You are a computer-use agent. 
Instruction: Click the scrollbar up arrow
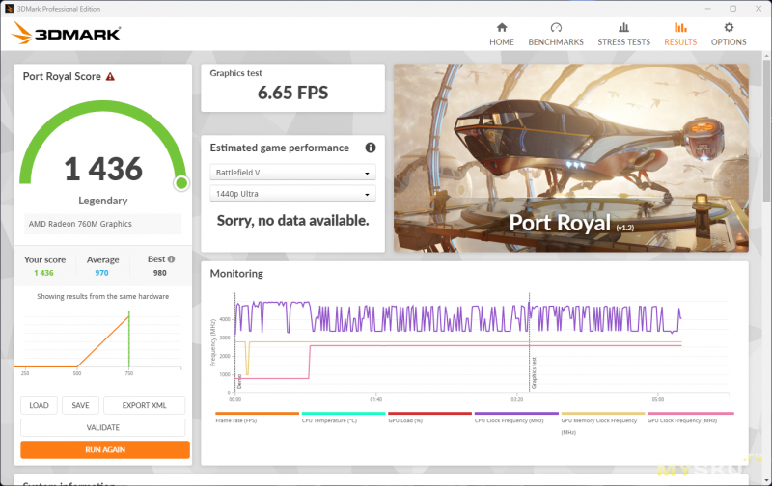pos(766,56)
